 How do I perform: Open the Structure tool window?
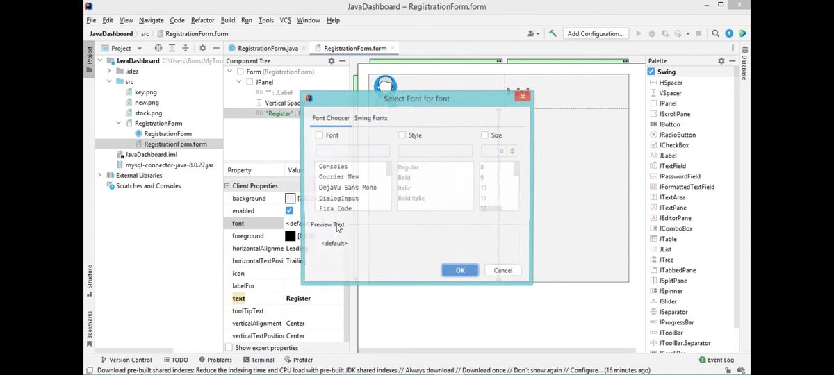(x=90, y=281)
